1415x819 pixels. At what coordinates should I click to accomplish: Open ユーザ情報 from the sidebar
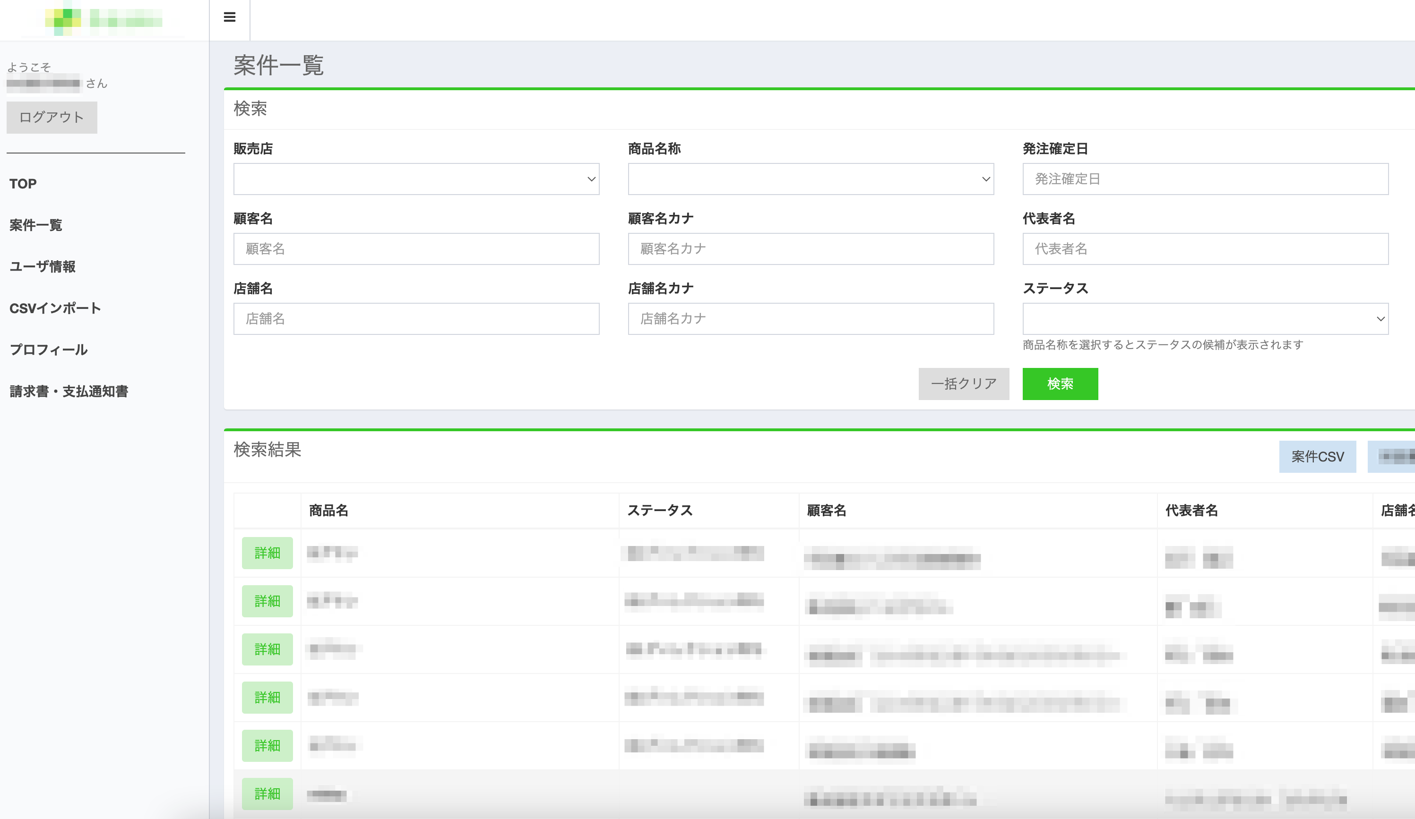pos(43,267)
